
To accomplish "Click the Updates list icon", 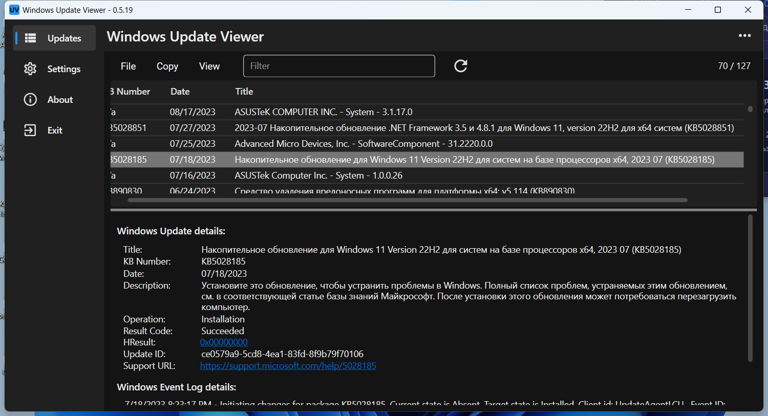I will pyautogui.click(x=30, y=38).
